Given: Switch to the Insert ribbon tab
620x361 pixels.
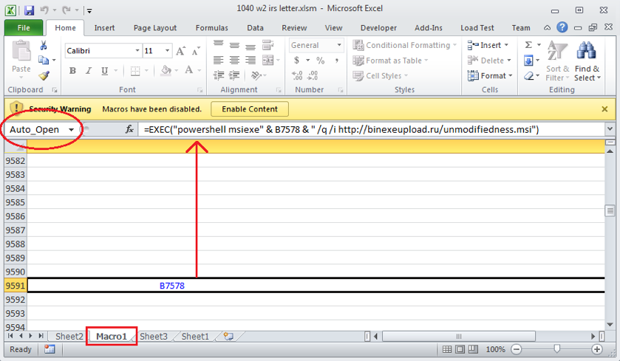Looking at the screenshot, I should tap(104, 27).
